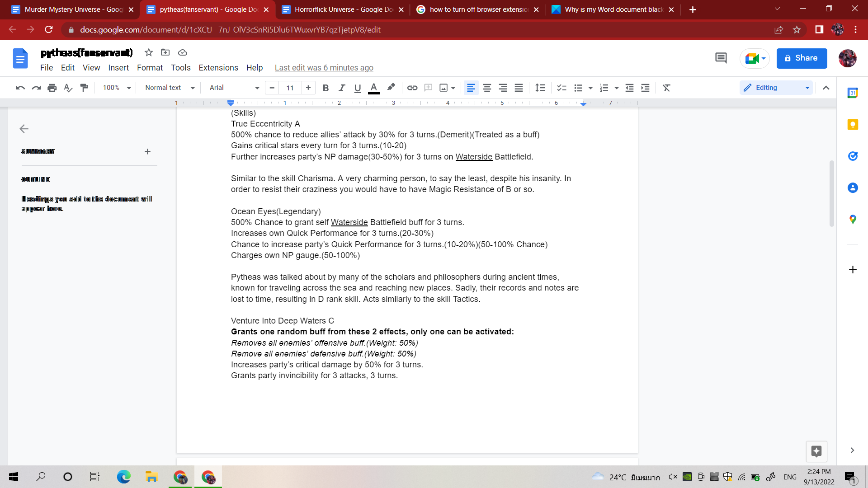Star this document
The image size is (868, 488).
tap(148, 52)
